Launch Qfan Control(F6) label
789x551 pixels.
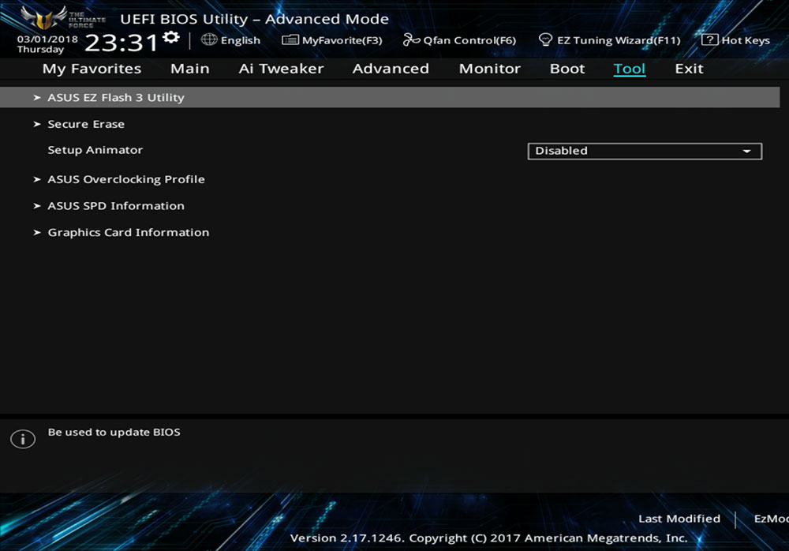click(469, 40)
